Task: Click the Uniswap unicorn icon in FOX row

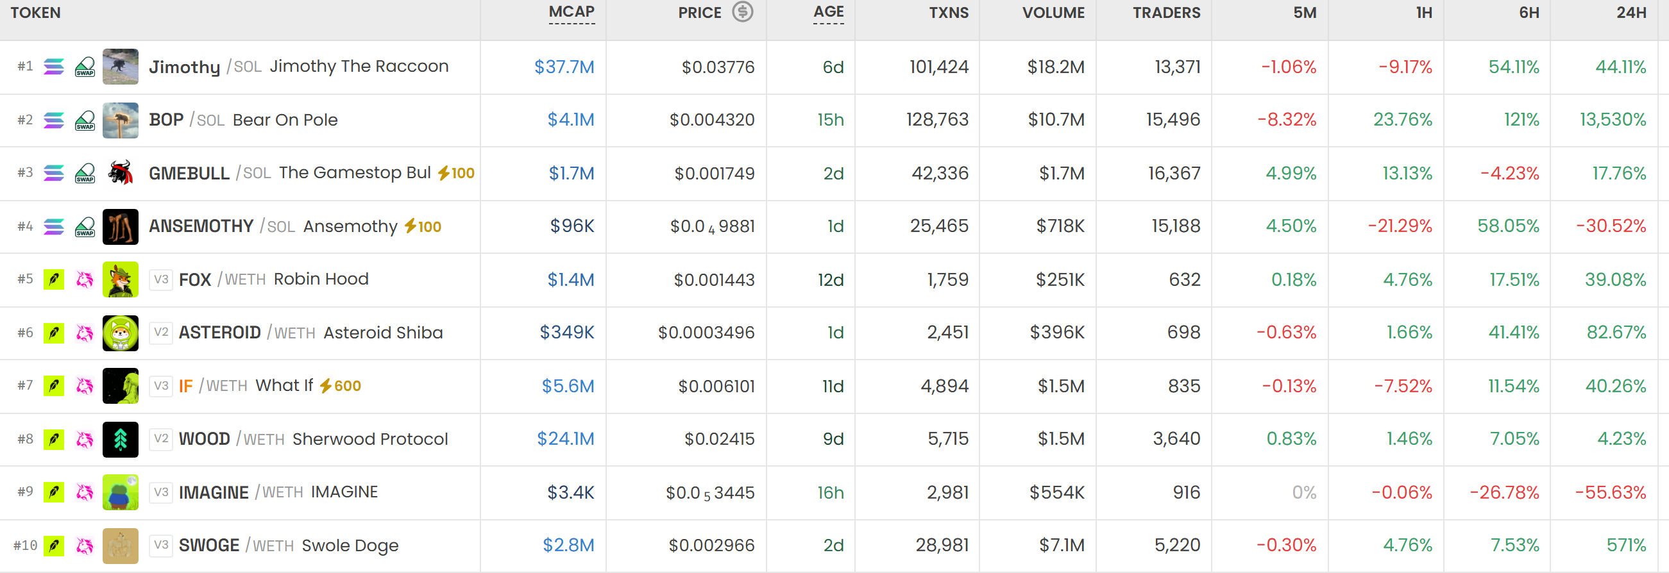Action: click(85, 279)
